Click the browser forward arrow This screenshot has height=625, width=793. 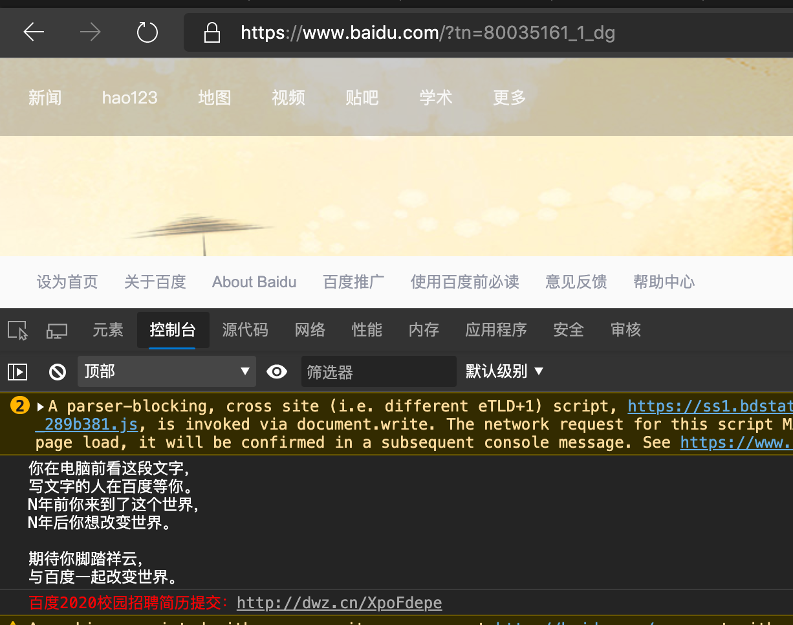(90, 32)
